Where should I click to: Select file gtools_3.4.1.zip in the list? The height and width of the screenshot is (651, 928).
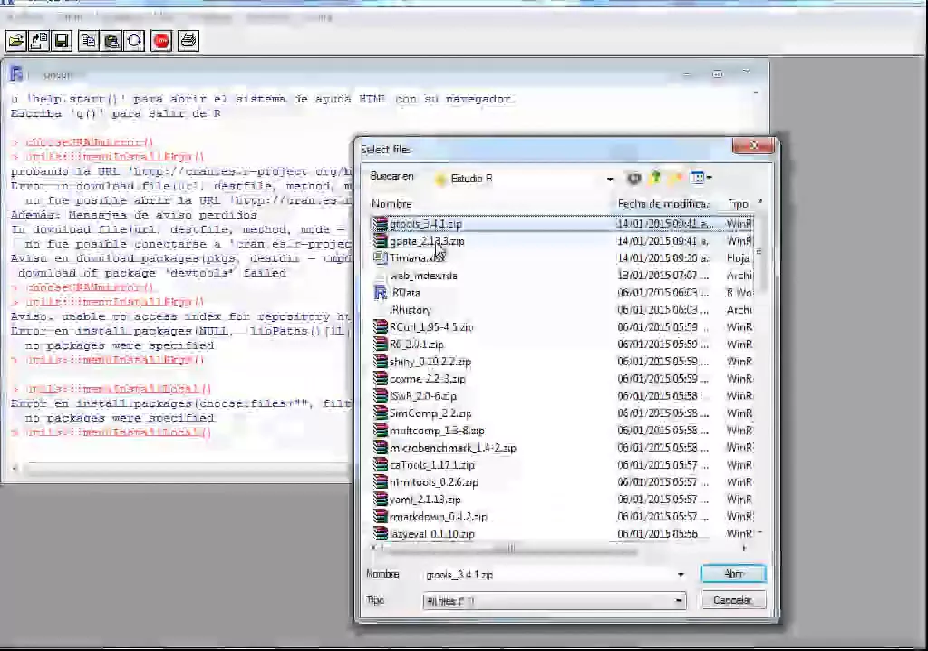point(426,224)
